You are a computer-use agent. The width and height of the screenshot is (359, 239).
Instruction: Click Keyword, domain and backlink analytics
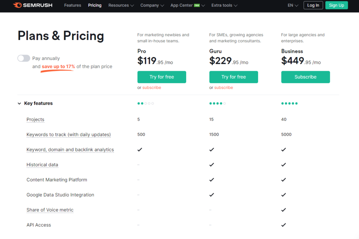click(x=70, y=150)
